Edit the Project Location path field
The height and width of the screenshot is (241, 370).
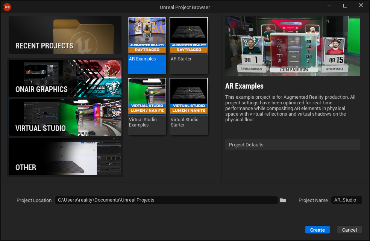point(166,200)
